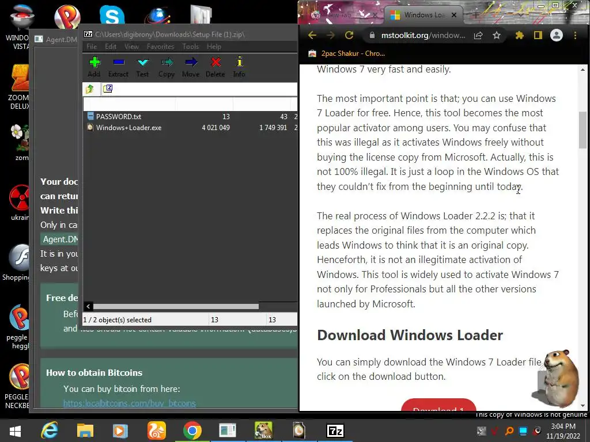Open Chrome extensions puzzle icon
Image resolution: width=590 pixels, height=442 pixels.
pyautogui.click(x=520, y=35)
